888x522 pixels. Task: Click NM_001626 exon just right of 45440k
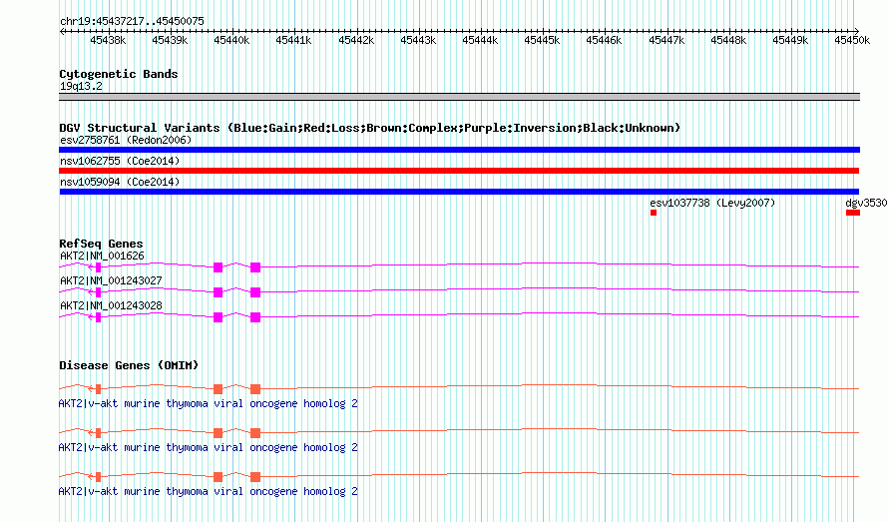click(x=255, y=267)
